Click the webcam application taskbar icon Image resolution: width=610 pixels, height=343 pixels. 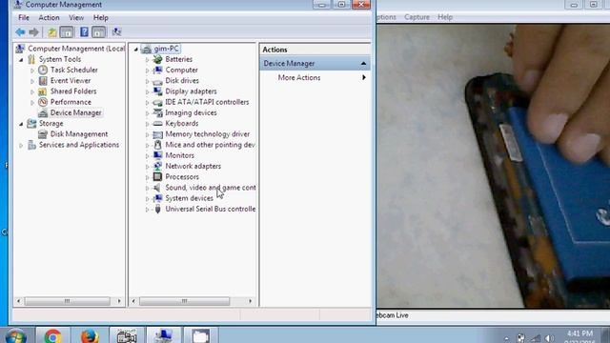127,335
